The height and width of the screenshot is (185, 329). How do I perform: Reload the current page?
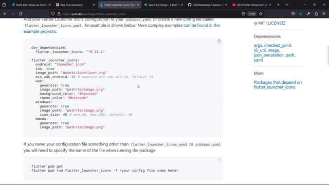pyautogui.click(x=21, y=14)
